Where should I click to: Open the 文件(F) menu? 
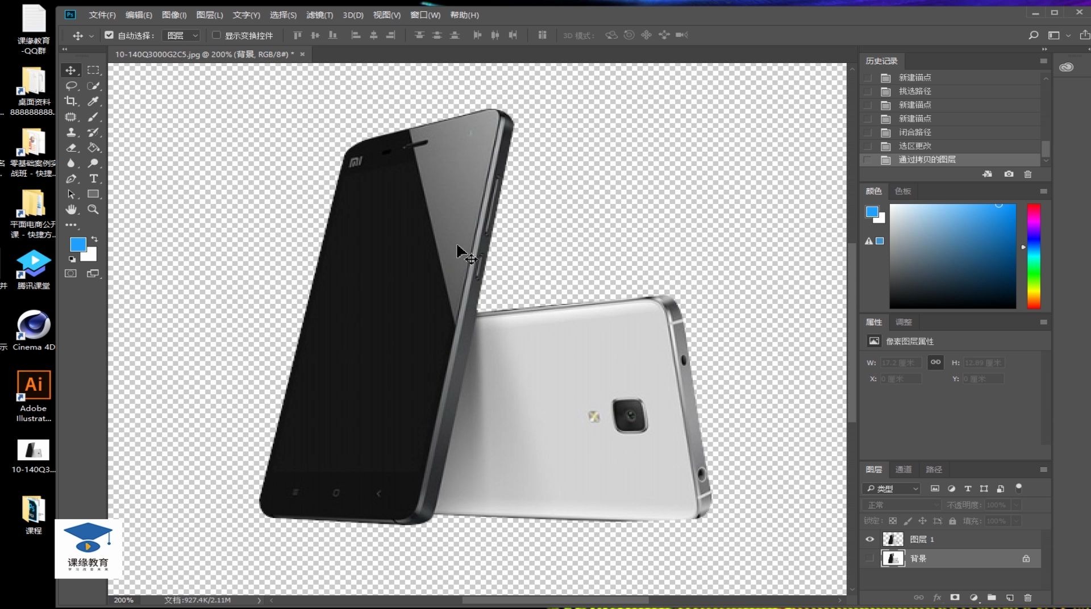102,15
